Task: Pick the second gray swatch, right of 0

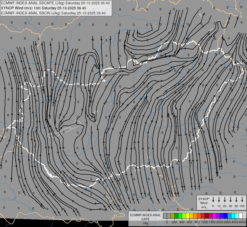Action: pos(169,216)
